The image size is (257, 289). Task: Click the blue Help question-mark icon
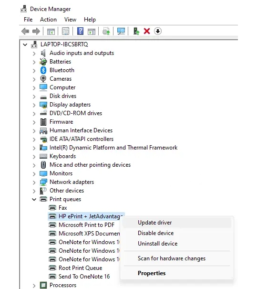[80, 31]
